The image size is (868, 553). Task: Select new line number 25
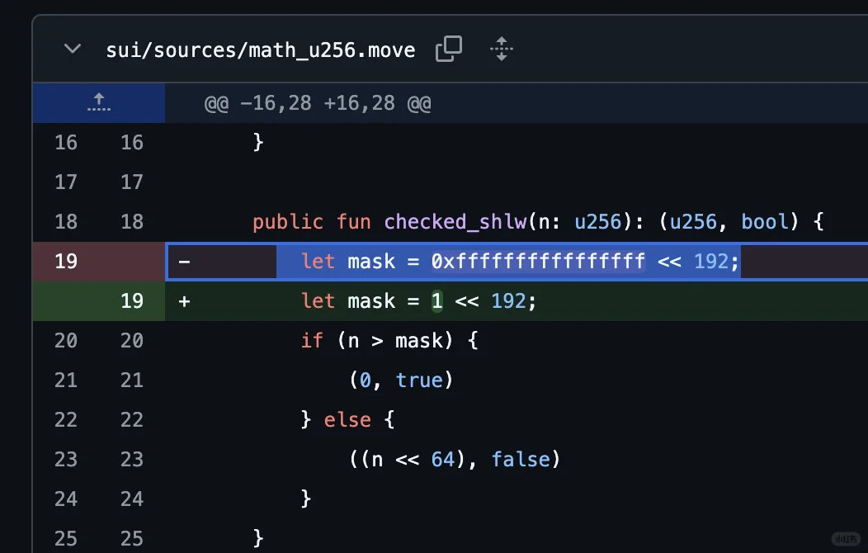tap(132, 539)
